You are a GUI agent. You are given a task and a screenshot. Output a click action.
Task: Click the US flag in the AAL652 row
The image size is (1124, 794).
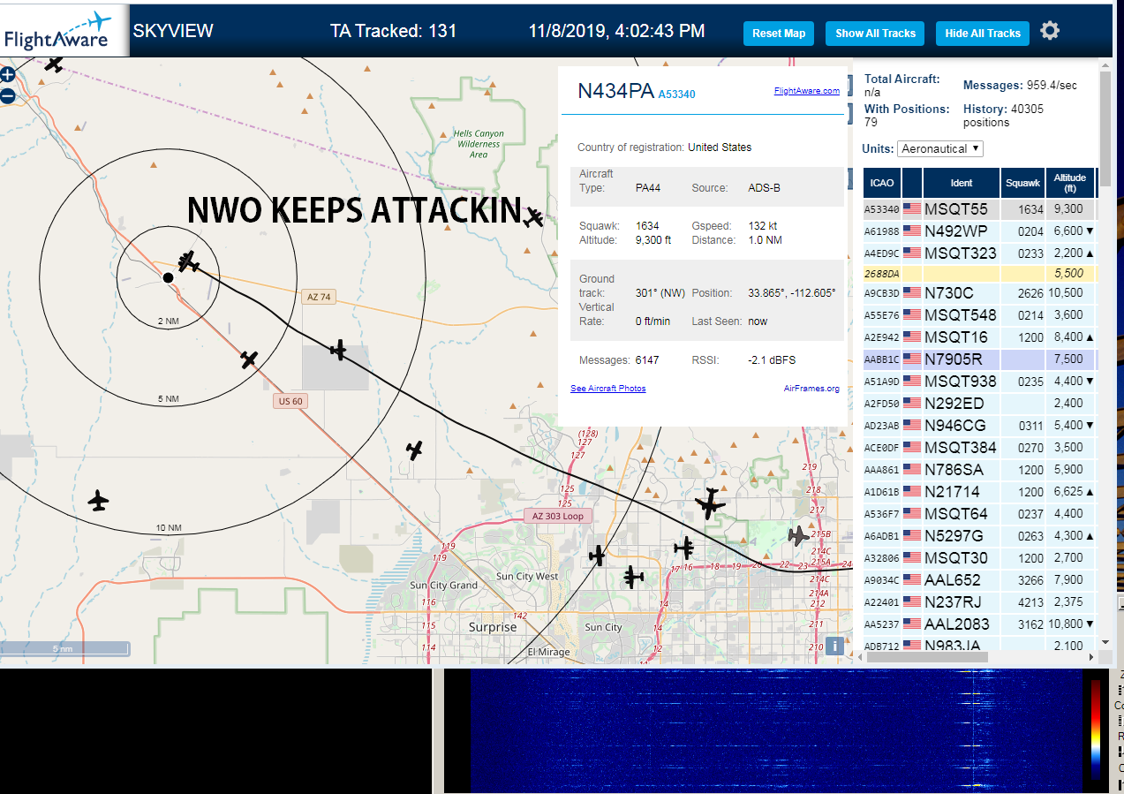coord(911,580)
